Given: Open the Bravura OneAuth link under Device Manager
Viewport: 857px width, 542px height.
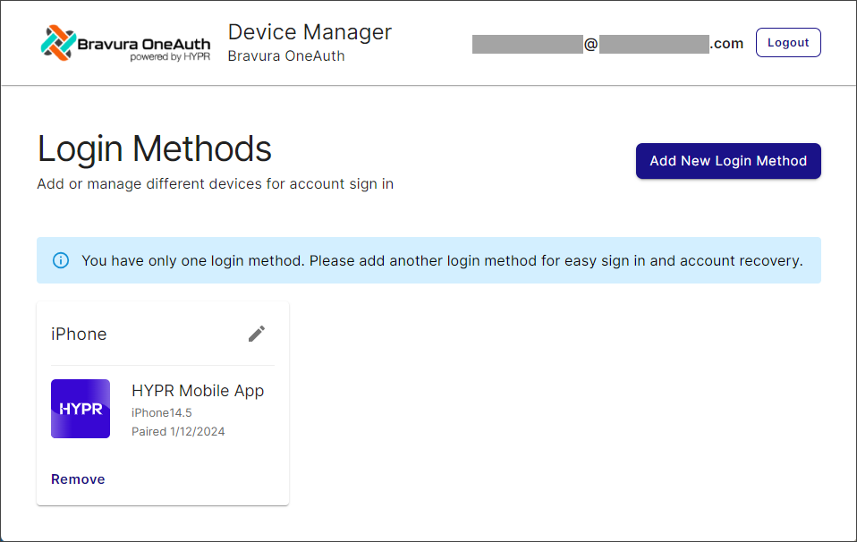Looking at the screenshot, I should 286,55.
